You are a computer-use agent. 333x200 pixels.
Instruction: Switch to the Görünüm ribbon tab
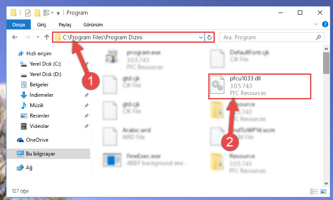(x=93, y=25)
